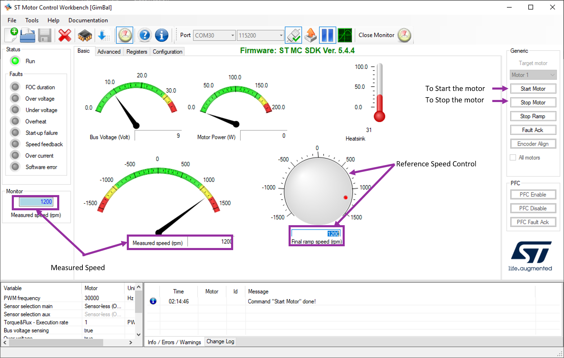Click the Over voltage fault indicator
The height and width of the screenshot is (358, 564).
click(15, 98)
